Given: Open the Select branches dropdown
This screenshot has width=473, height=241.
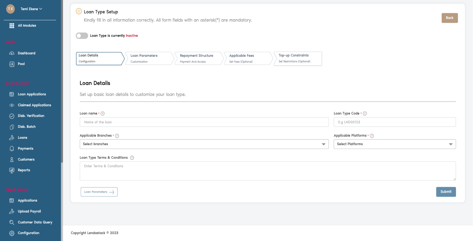Looking at the screenshot, I should tap(204, 144).
